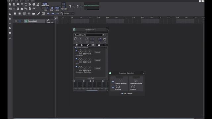Open the My Home sidebar icon
This screenshot has height=119, width=212.
[x=10, y=33]
